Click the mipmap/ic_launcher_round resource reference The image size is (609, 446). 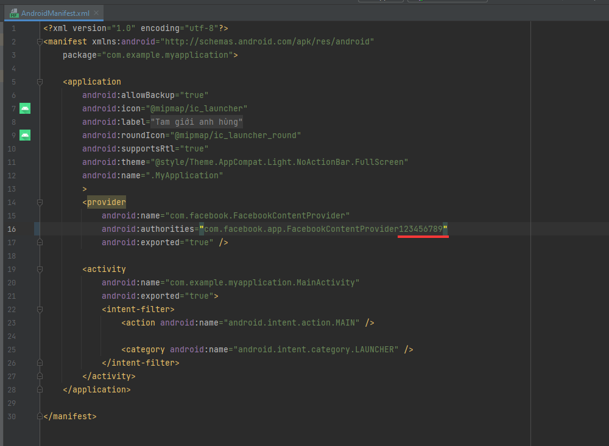(x=236, y=135)
